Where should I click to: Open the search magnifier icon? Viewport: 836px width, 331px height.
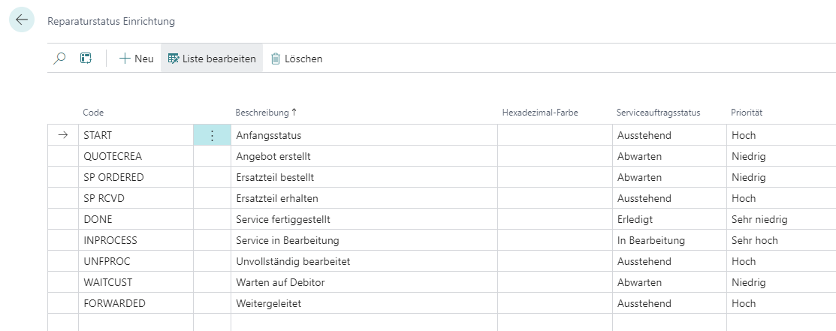[60, 59]
